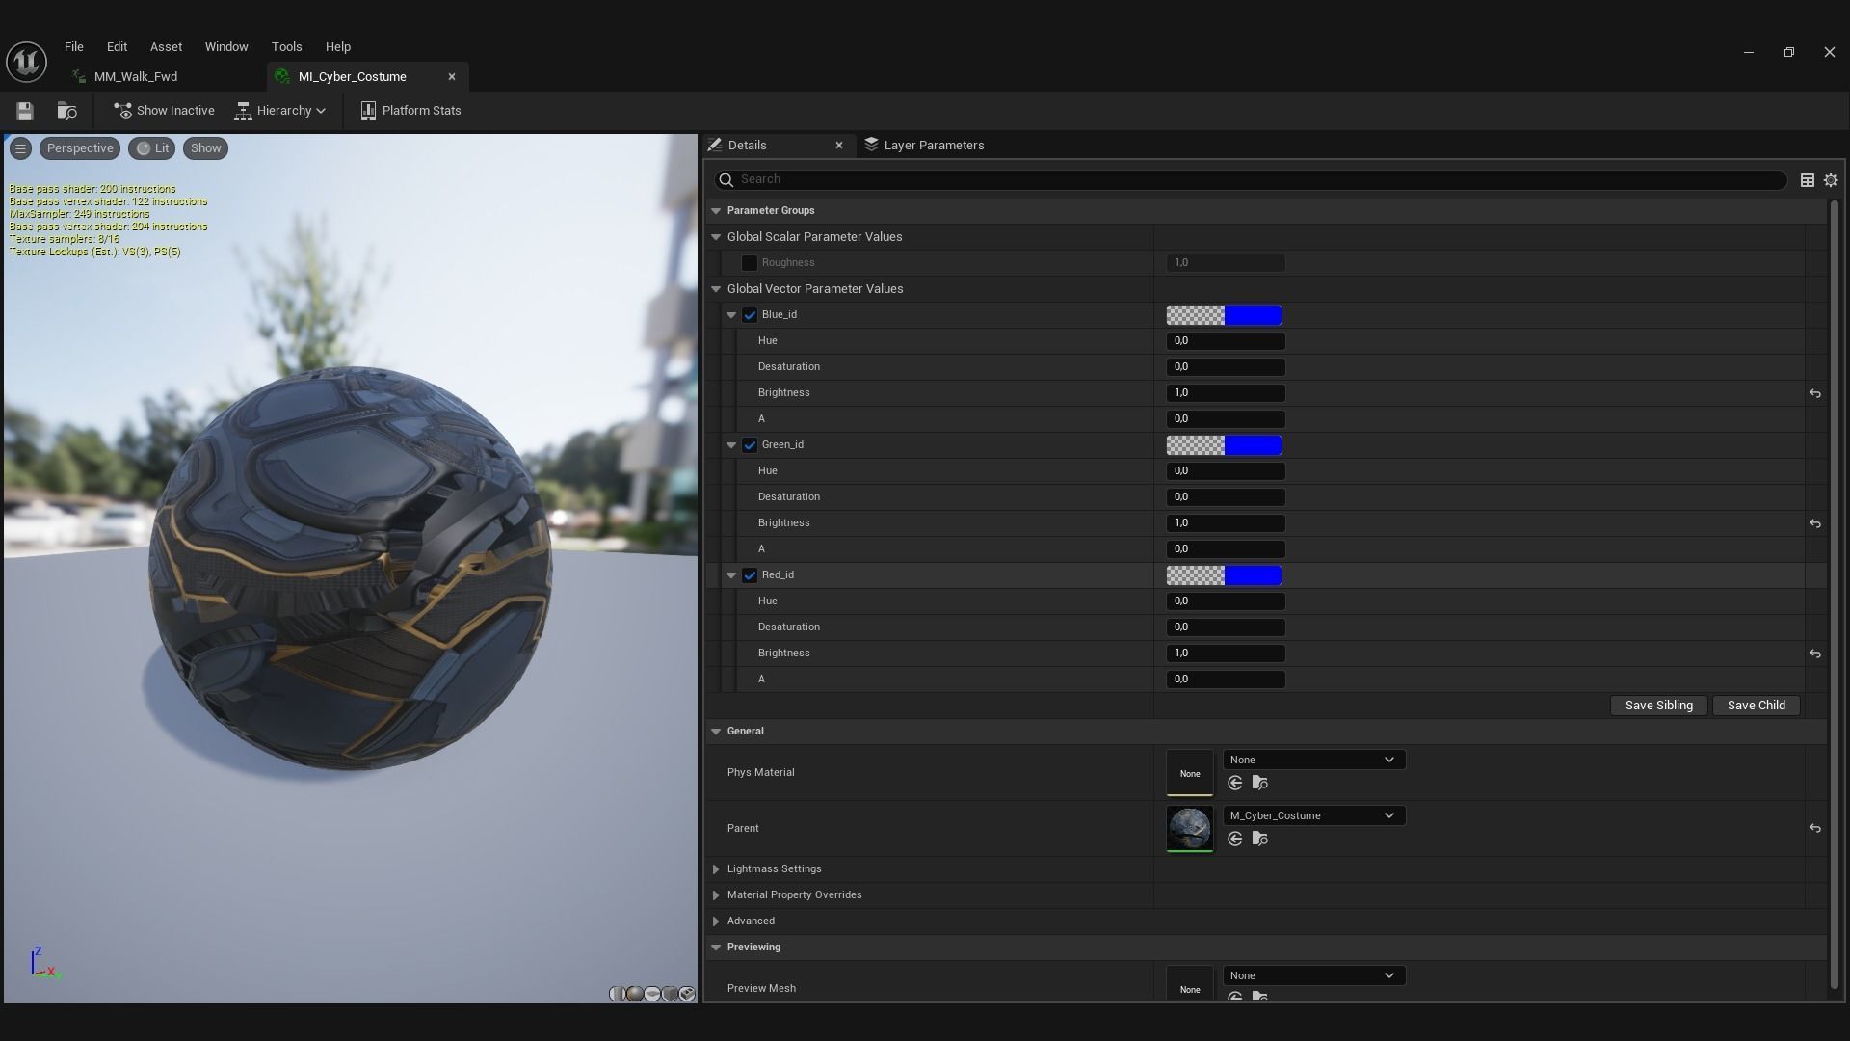Screen dimensions: 1850x1041
Task: Save the material instance asset
Action: (25, 111)
